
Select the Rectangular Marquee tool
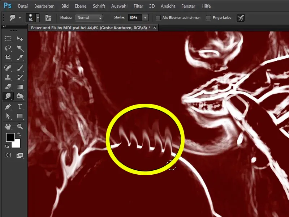click(x=8, y=39)
